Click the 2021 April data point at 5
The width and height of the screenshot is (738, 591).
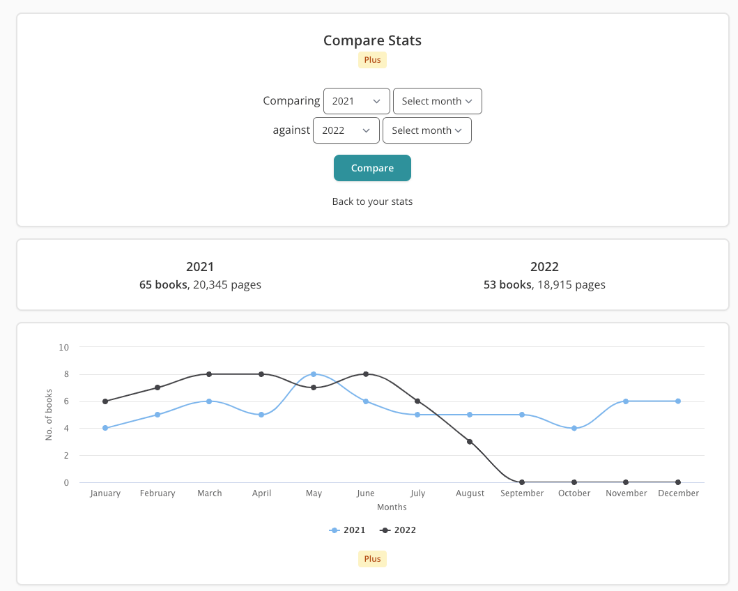pyautogui.click(x=261, y=415)
